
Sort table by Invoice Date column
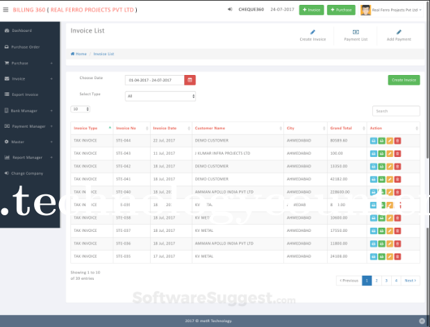pos(171,128)
